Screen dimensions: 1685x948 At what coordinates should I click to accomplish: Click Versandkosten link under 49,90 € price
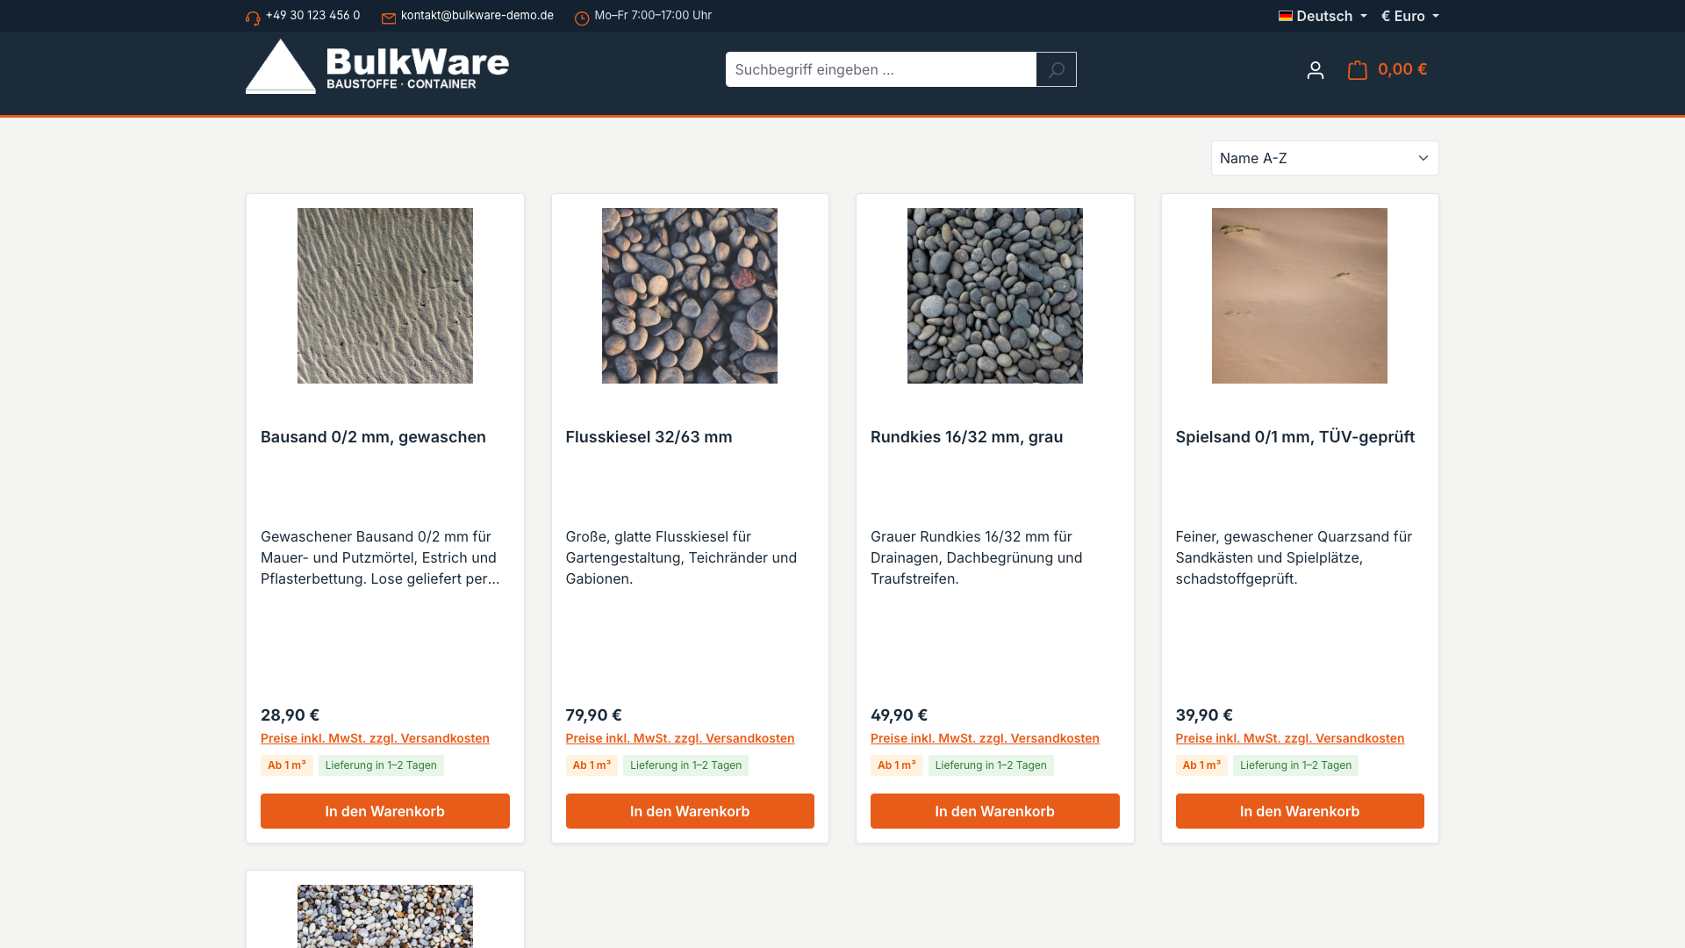coord(985,738)
